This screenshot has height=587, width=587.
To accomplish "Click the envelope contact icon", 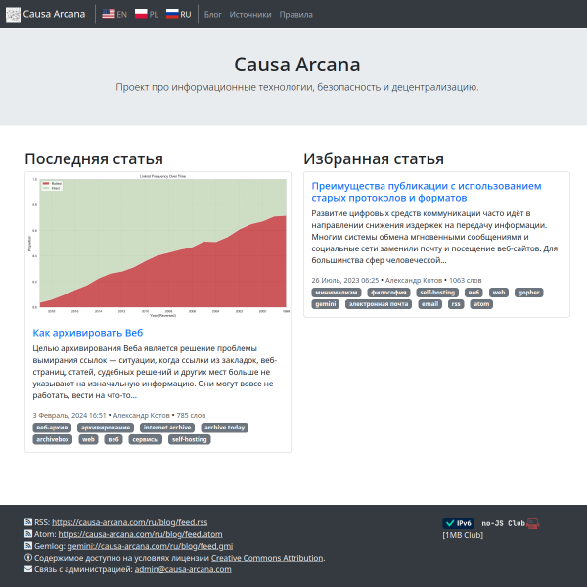I will pyautogui.click(x=28, y=569).
